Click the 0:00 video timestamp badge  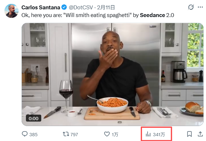pyautogui.click(x=33, y=119)
